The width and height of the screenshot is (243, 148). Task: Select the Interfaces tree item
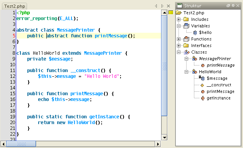coord(201,45)
